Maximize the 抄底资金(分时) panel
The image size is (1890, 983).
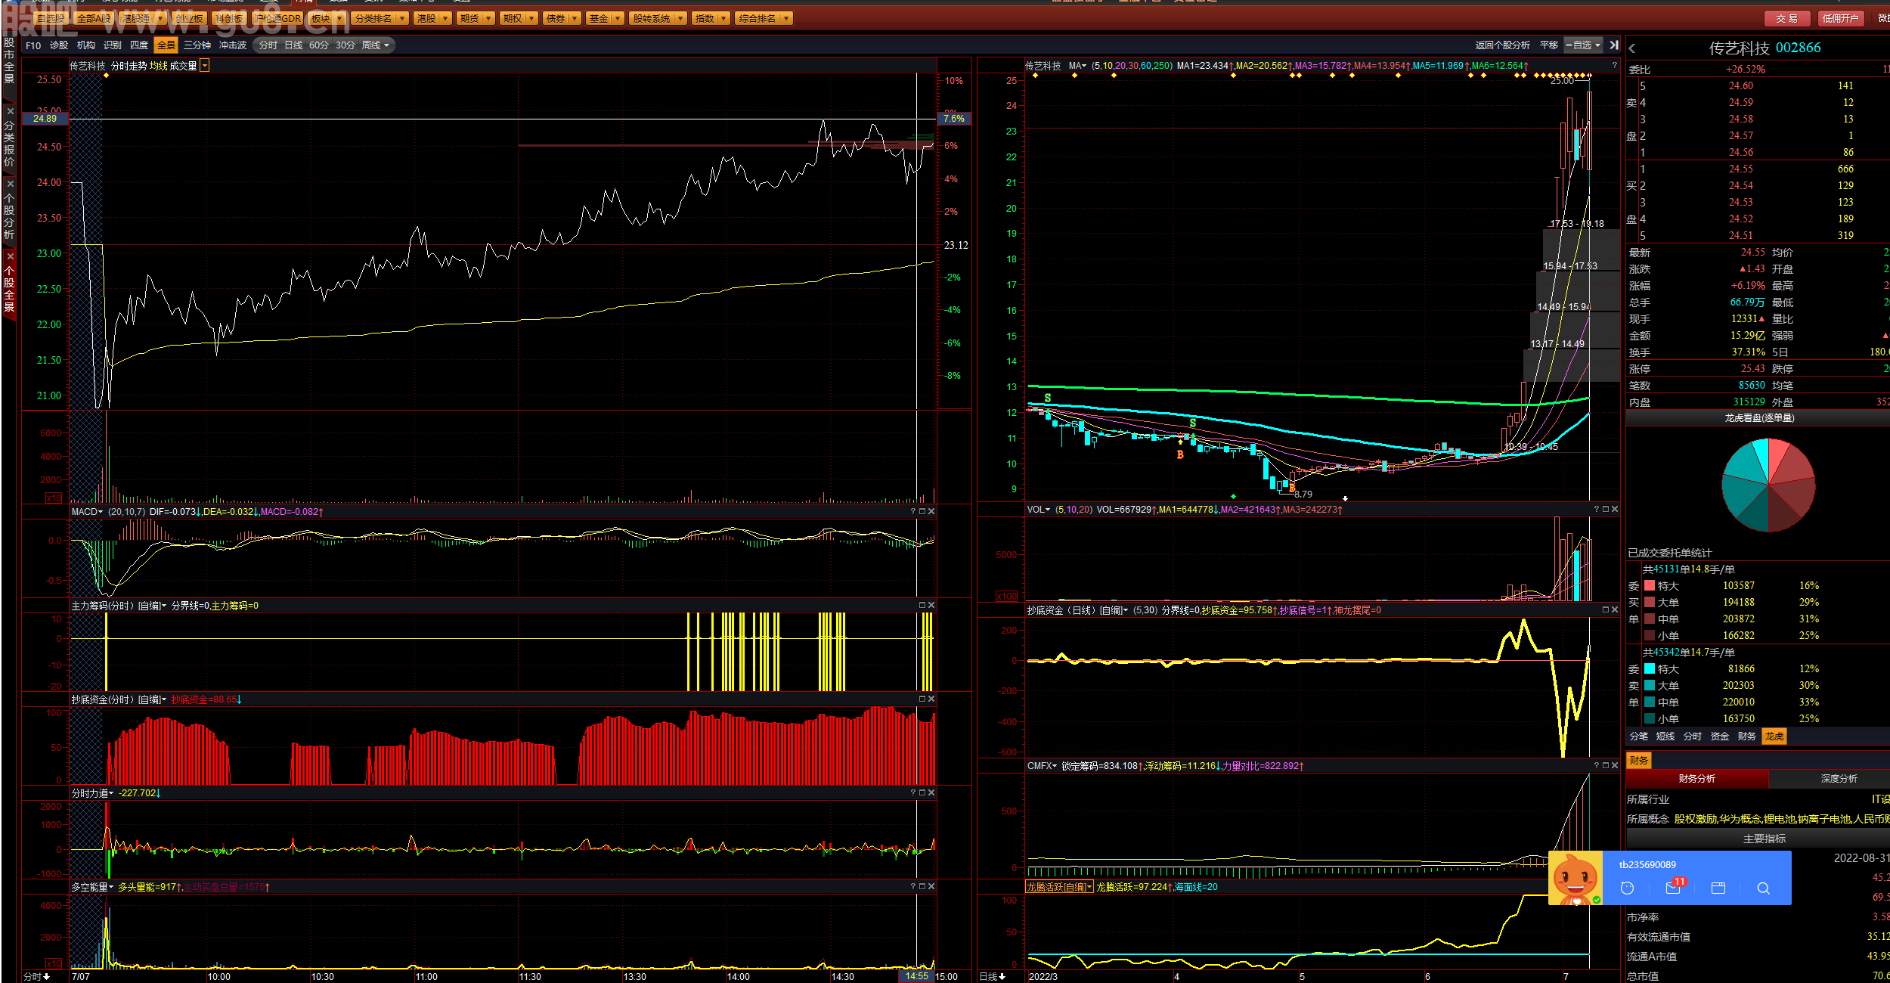pyautogui.click(x=922, y=699)
